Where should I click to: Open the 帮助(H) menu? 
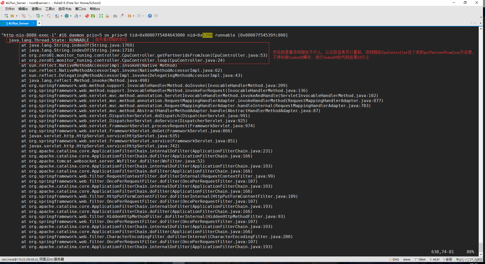(x=95, y=9)
